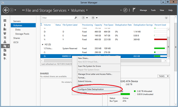Go to Servers page

[17, 21]
